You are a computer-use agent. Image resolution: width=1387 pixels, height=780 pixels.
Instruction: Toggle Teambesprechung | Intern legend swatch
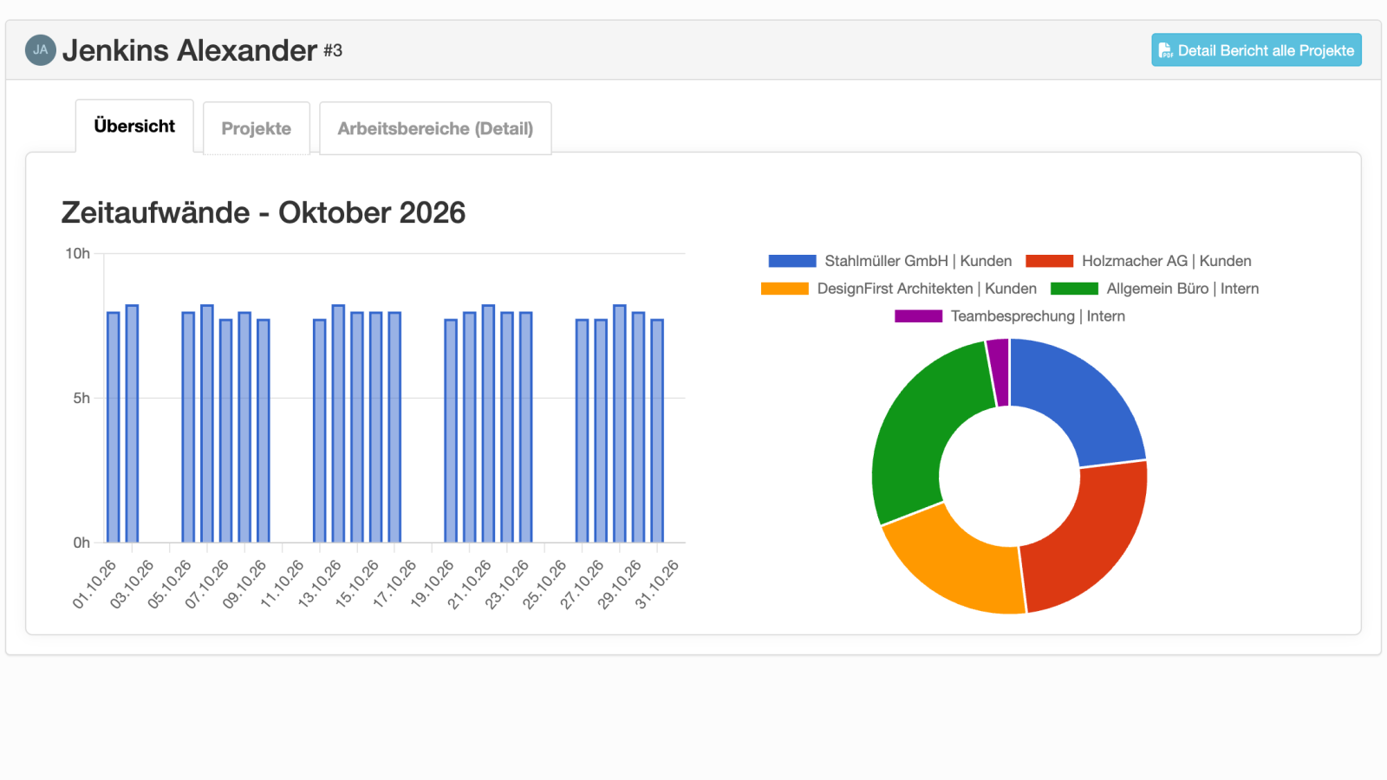pyautogui.click(x=918, y=316)
